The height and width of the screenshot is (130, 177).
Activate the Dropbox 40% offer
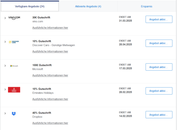click(x=159, y=115)
